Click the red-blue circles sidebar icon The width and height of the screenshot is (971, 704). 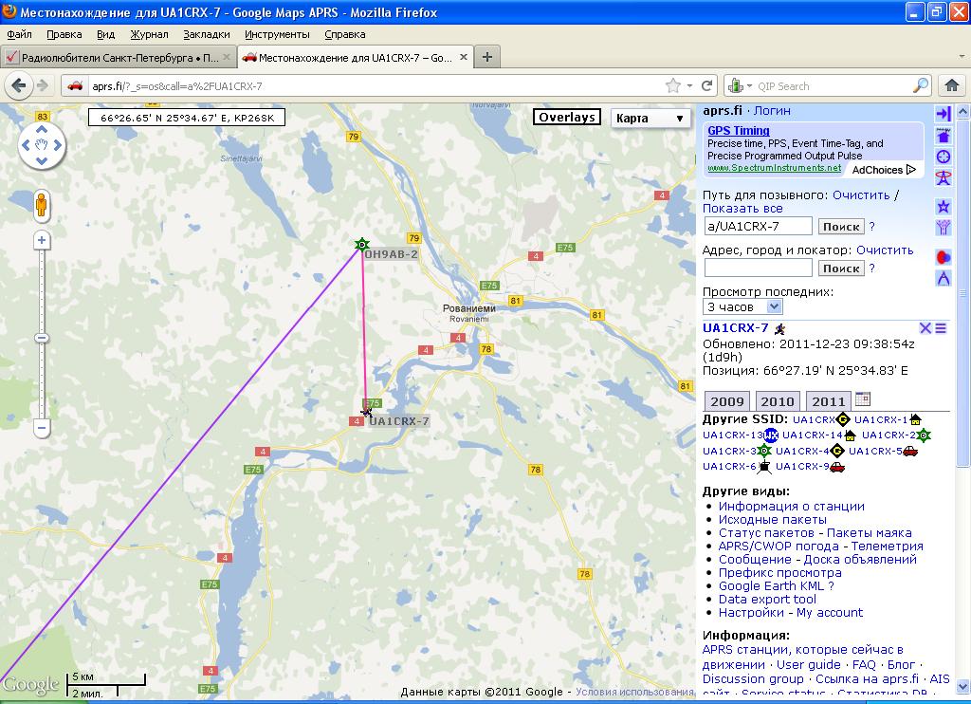coord(944,256)
